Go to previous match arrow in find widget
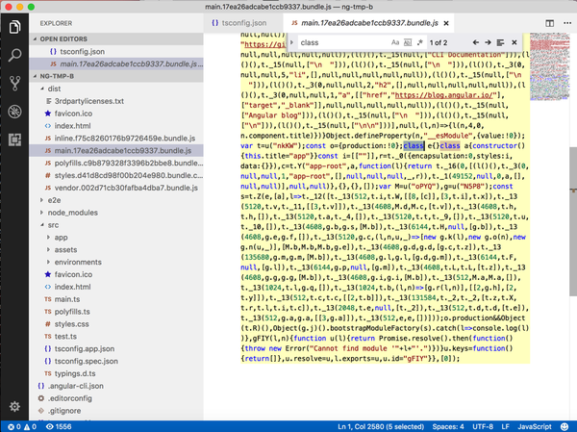The width and height of the screenshot is (577, 432). pos(476,42)
